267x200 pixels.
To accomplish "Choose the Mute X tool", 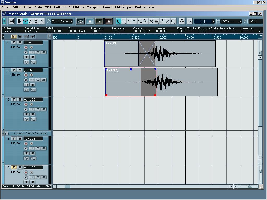I will click(151, 21).
